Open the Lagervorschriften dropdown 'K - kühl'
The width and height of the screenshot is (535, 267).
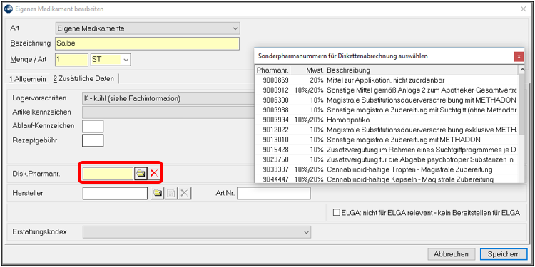point(168,99)
